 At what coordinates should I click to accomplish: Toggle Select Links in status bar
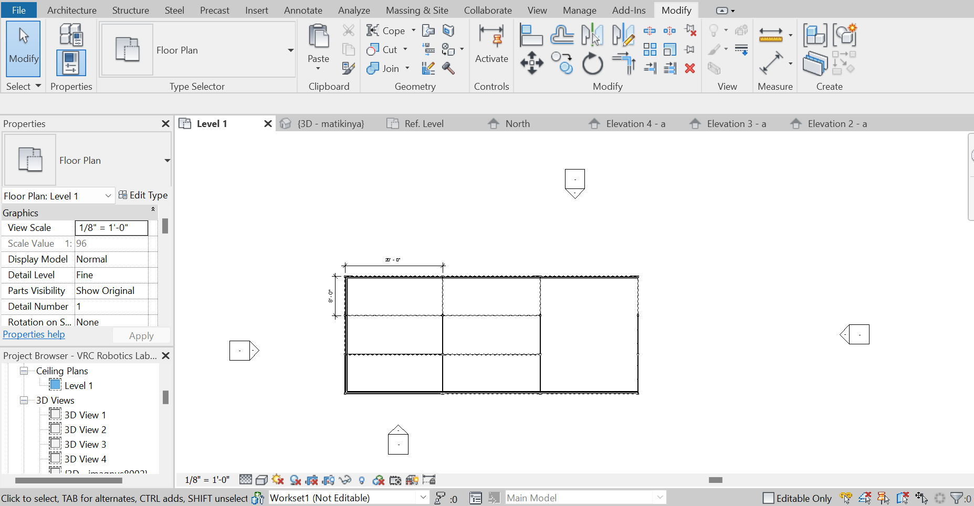click(x=846, y=498)
